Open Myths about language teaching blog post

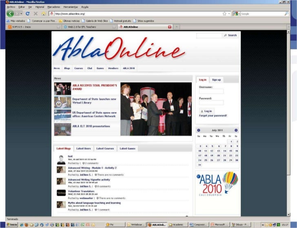pyautogui.click(x=94, y=203)
